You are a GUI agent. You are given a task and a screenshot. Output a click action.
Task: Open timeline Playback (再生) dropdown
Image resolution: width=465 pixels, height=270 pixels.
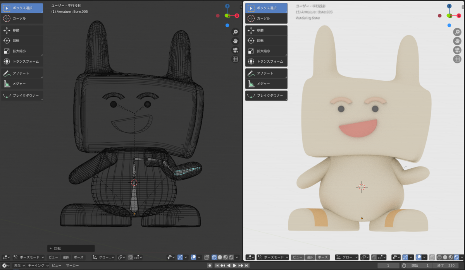click(x=18, y=266)
